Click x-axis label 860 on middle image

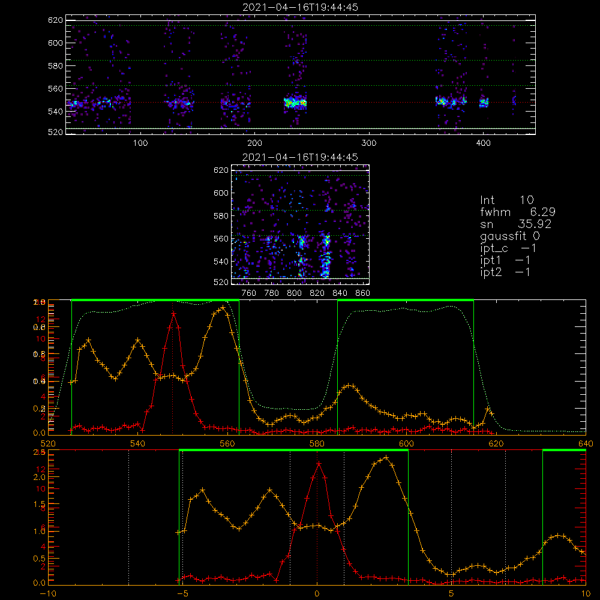coord(363,293)
